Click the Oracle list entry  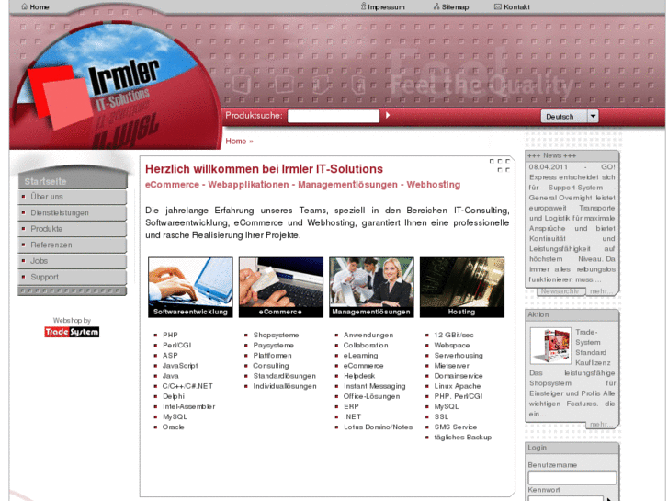tap(173, 427)
